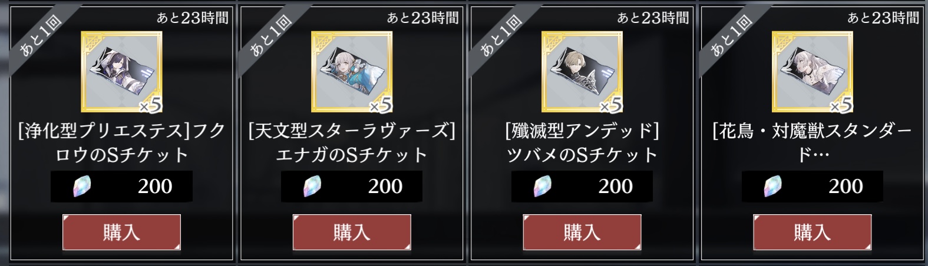Purchase the 浄化型プリエステス フクロウ ticket
Image resolution: width=928 pixels, height=266 pixels.
[x=121, y=232]
